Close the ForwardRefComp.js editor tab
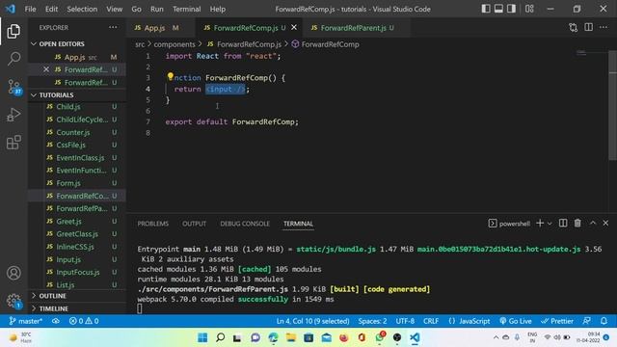Viewport: 617px width, 347px height. [294, 28]
